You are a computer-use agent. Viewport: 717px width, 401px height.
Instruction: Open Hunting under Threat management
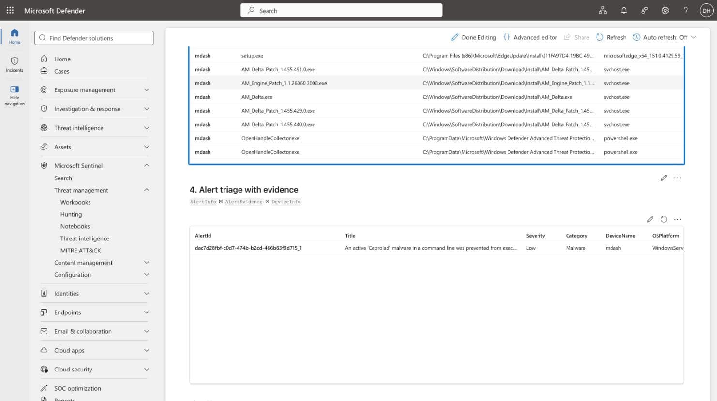pyautogui.click(x=71, y=214)
